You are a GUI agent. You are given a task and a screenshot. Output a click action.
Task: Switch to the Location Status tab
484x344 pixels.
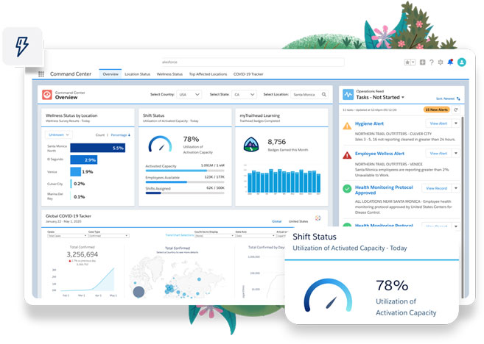(x=137, y=74)
